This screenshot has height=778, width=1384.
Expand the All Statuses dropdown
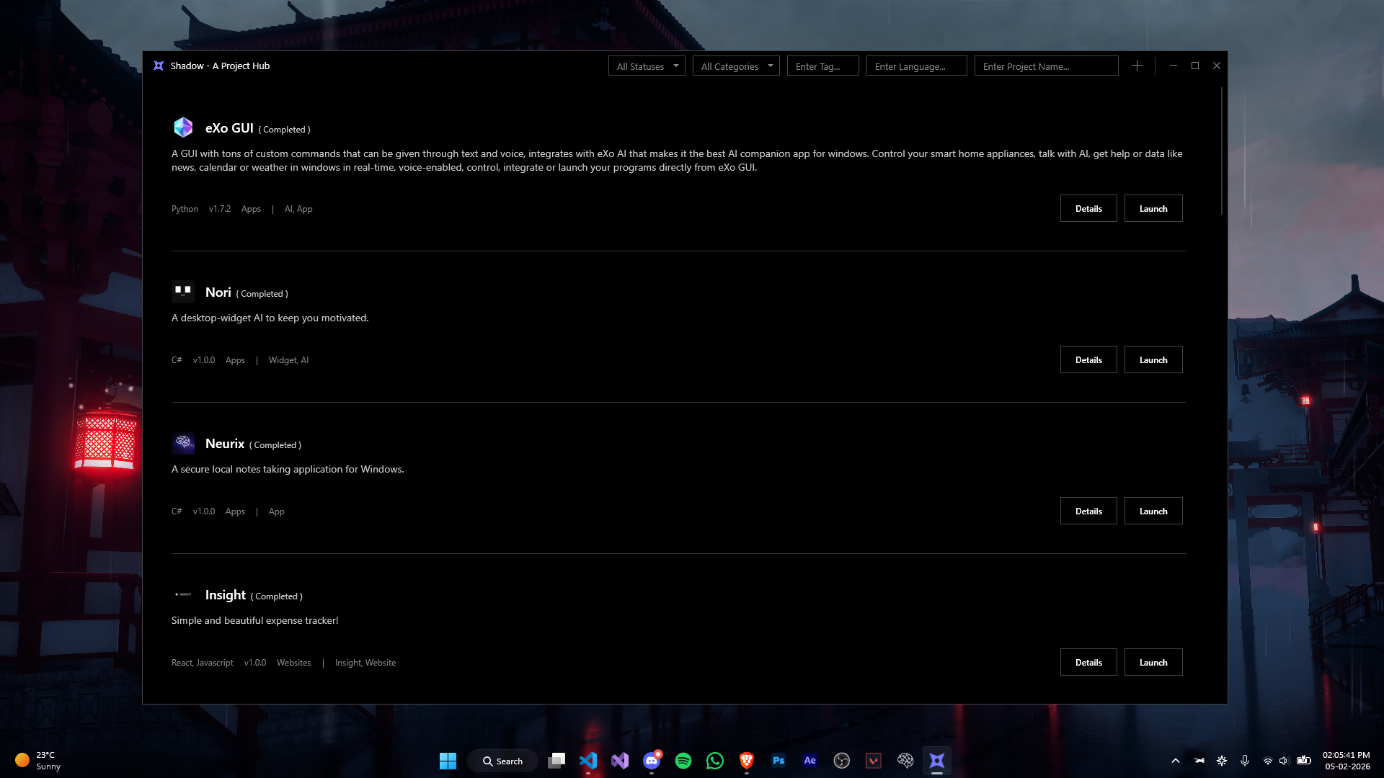[647, 66]
